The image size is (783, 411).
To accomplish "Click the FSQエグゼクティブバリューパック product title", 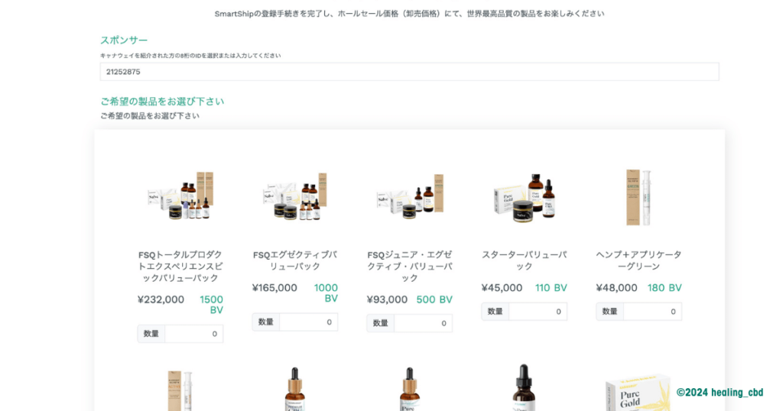I will (x=295, y=261).
